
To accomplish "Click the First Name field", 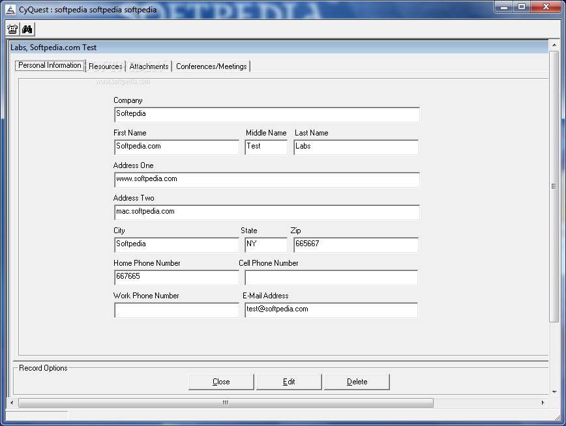I will tap(177, 147).
